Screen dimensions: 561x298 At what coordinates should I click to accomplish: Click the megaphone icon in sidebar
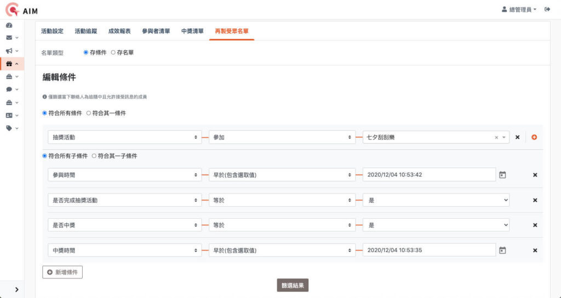9,51
